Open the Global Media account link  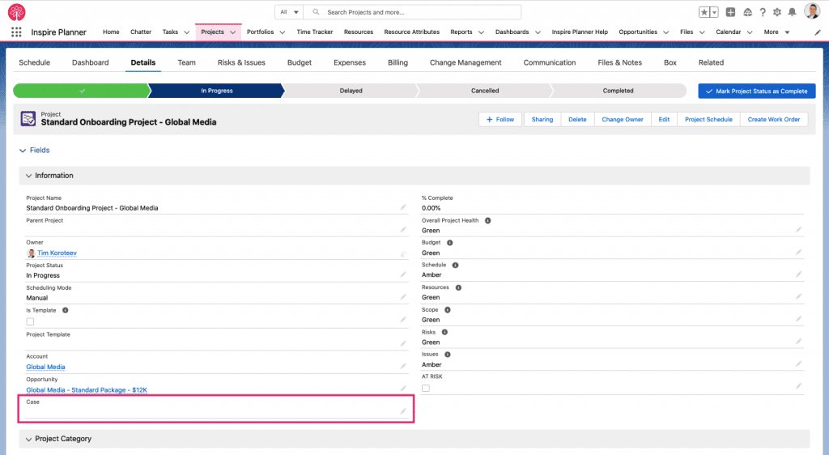pos(45,367)
